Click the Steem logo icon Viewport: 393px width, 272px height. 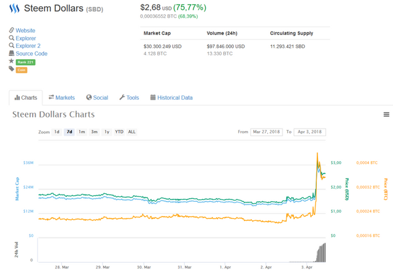[x=14, y=9]
